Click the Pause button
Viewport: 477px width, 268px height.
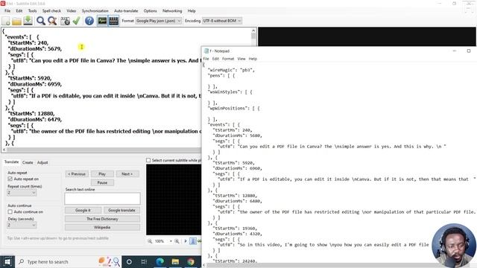(x=102, y=182)
